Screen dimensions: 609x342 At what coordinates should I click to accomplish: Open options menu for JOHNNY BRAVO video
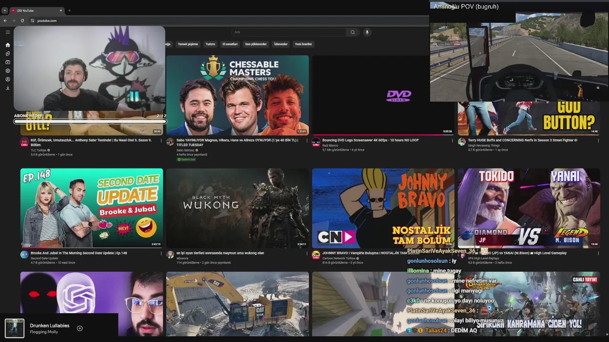click(452, 253)
